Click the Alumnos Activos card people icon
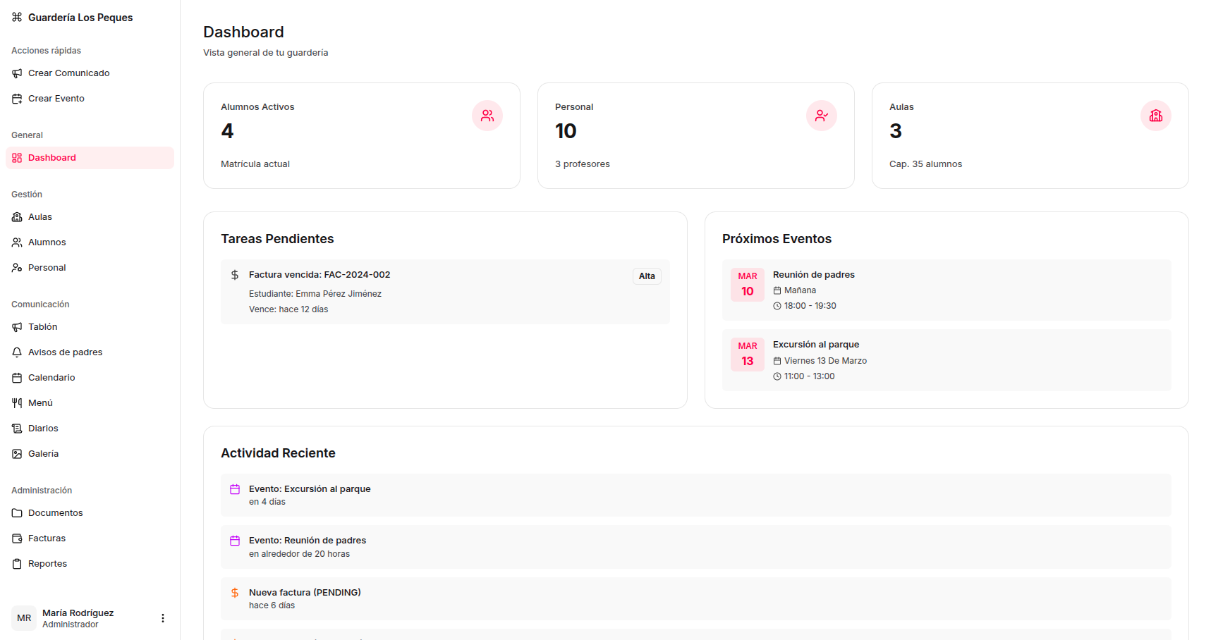The height and width of the screenshot is (640, 1211). (x=487, y=116)
